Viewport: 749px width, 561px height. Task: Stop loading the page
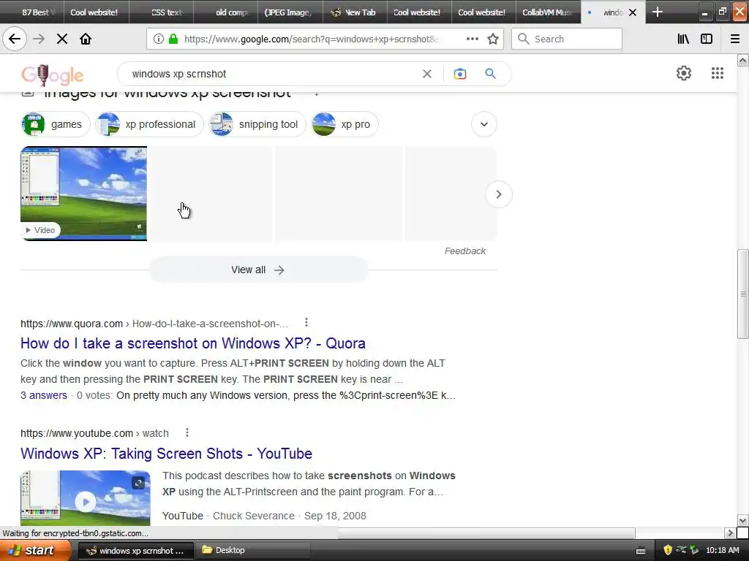tap(62, 39)
